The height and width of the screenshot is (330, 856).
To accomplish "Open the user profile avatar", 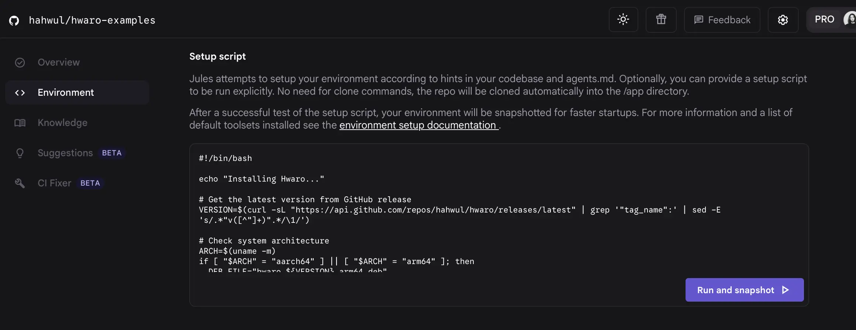I will coord(849,19).
